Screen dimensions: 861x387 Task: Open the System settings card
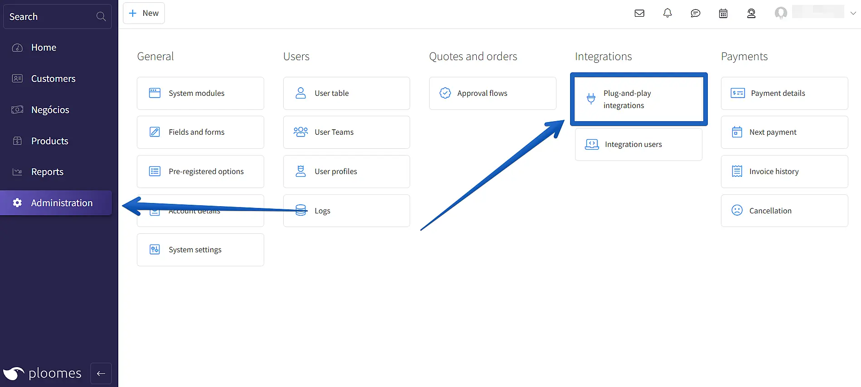[200, 250]
